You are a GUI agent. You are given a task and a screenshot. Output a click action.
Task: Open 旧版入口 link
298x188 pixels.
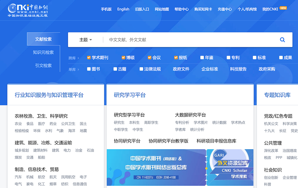(142, 9)
